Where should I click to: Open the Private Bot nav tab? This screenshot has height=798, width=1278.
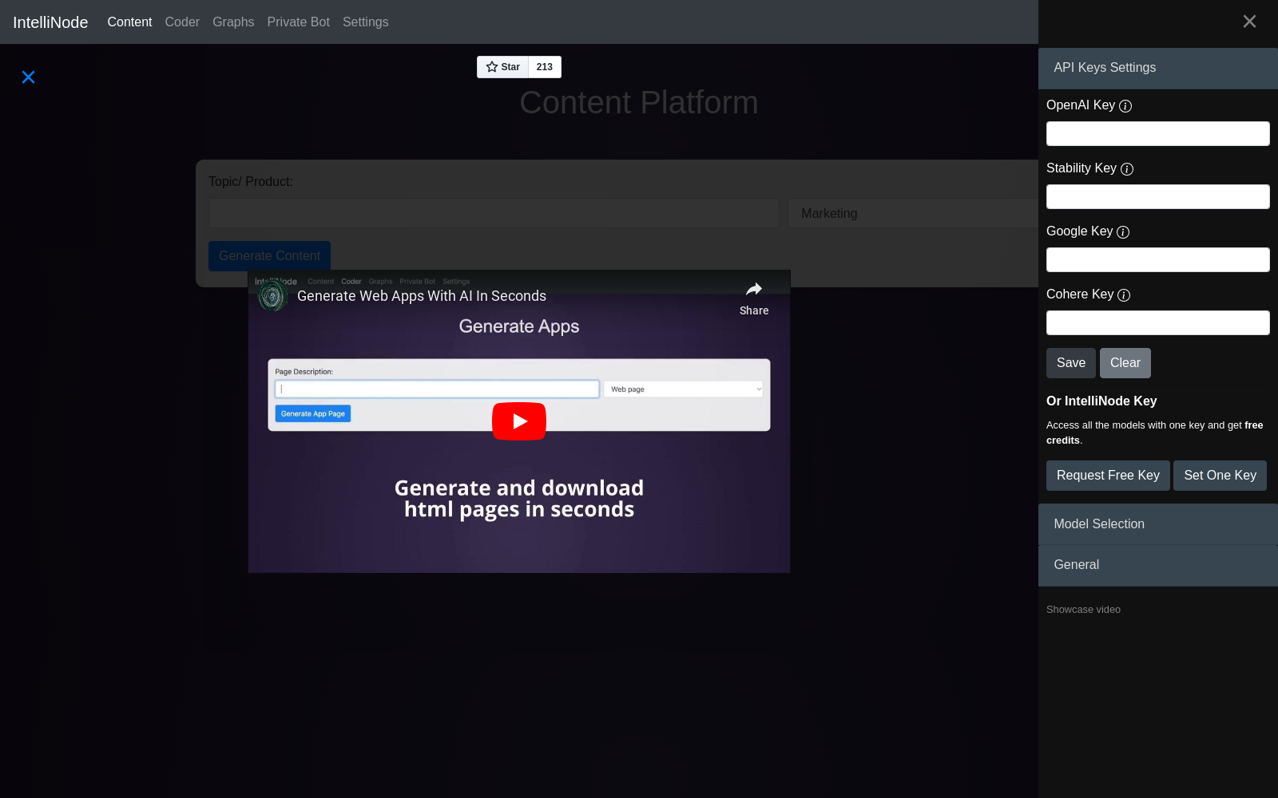tap(298, 22)
